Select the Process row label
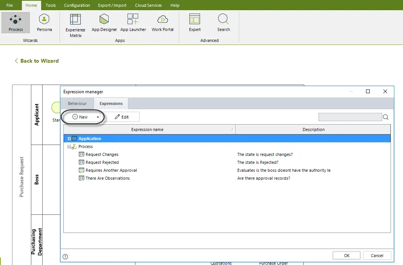This screenshot has width=403, height=265. pos(86,146)
